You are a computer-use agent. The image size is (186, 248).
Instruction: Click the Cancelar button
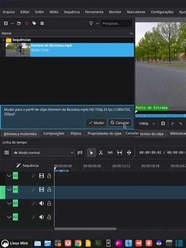pos(120,123)
